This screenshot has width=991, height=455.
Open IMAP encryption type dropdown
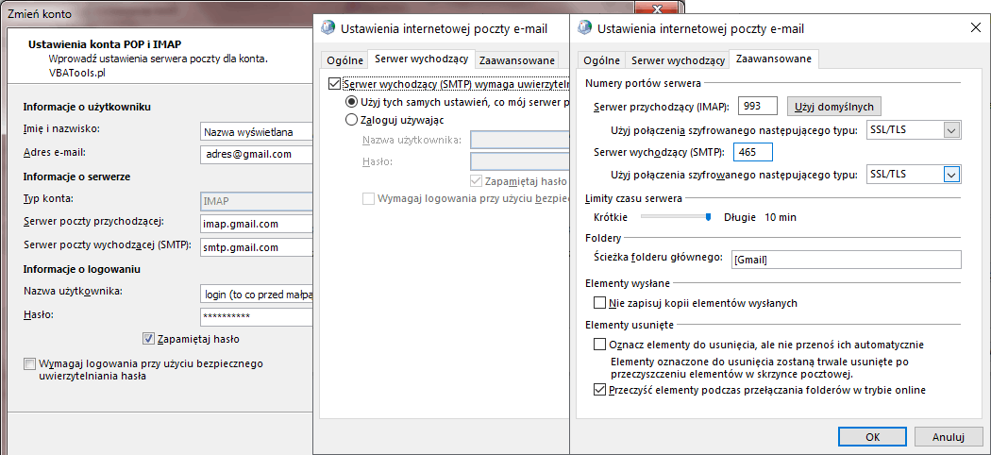coord(951,131)
